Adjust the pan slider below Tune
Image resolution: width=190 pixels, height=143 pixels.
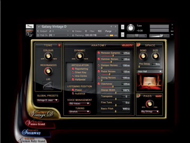(x=137, y=36)
